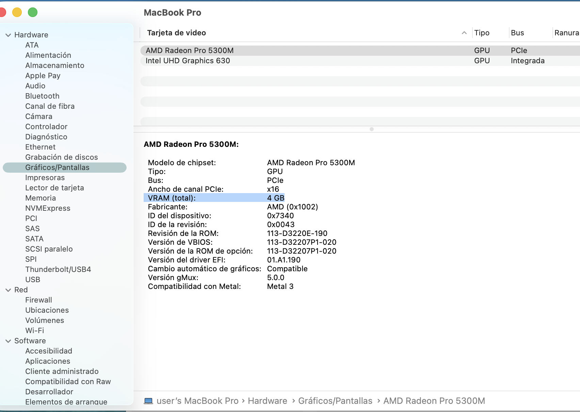This screenshot has height=412, width=580.
Task: Click the 'AMD (0x1002)' manufacturer value
Action: (292, 207)
